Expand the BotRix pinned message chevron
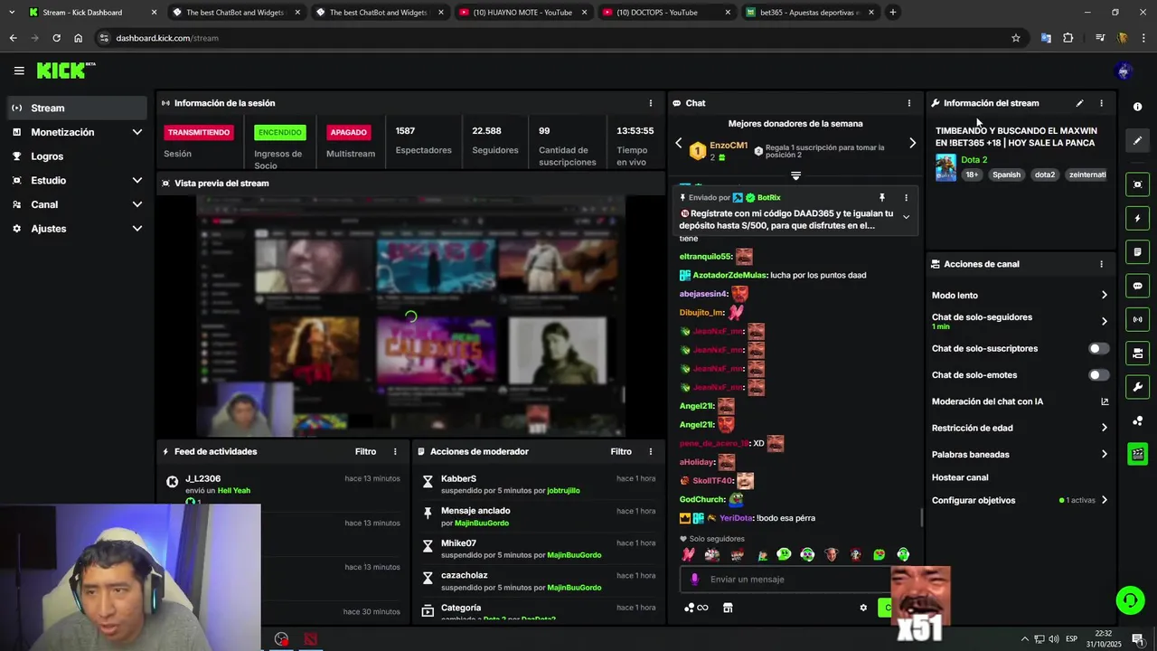 [906, 217]
